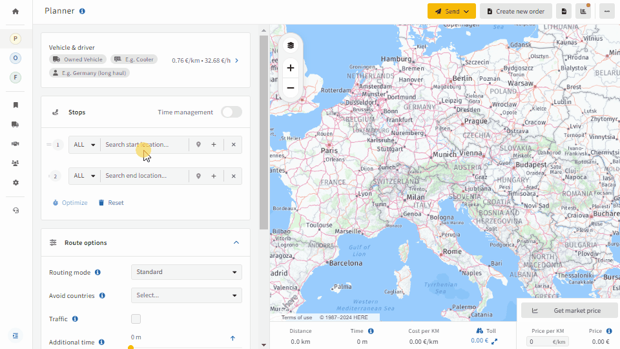
Task: Enable the Traffic checkbox
Action: [x=136, y=319]
